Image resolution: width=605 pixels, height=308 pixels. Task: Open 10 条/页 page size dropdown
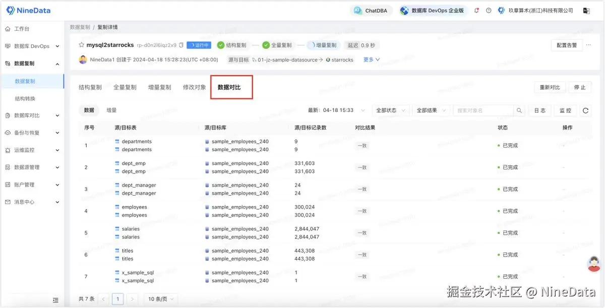[160, 299]
